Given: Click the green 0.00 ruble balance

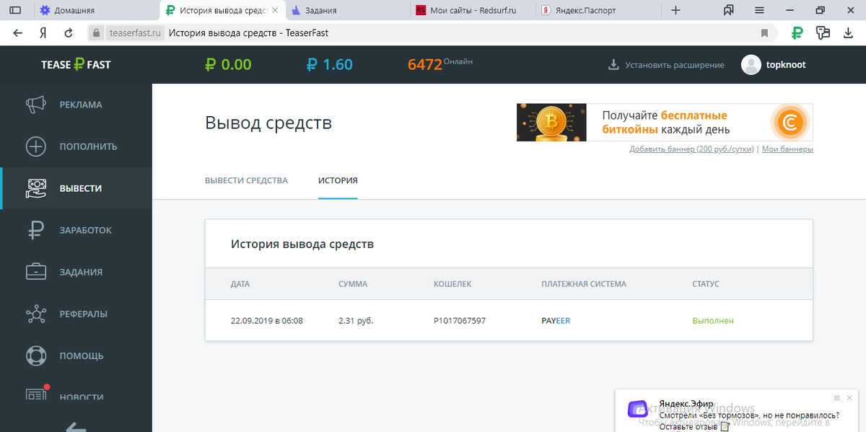Looking at the screenshot, I should tap(228, 64).
